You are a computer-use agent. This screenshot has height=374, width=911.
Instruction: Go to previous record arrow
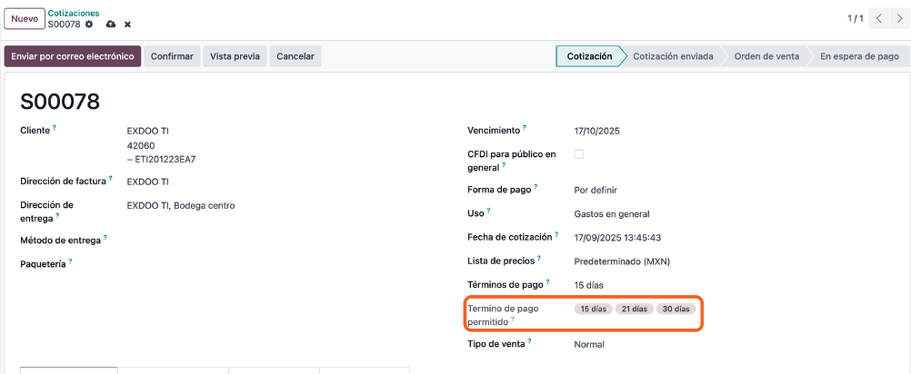click(x=878, y=19)
